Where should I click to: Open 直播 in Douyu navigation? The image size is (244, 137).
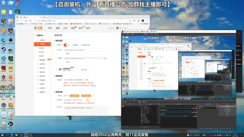(x=58, y=28)
